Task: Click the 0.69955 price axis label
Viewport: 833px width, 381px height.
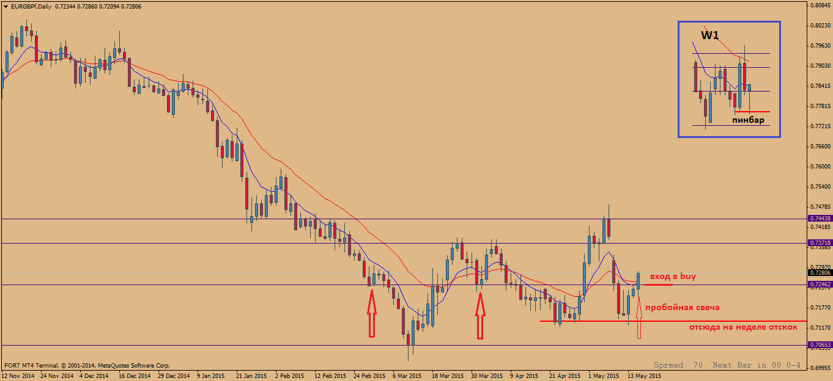Action: pos(820,368)
